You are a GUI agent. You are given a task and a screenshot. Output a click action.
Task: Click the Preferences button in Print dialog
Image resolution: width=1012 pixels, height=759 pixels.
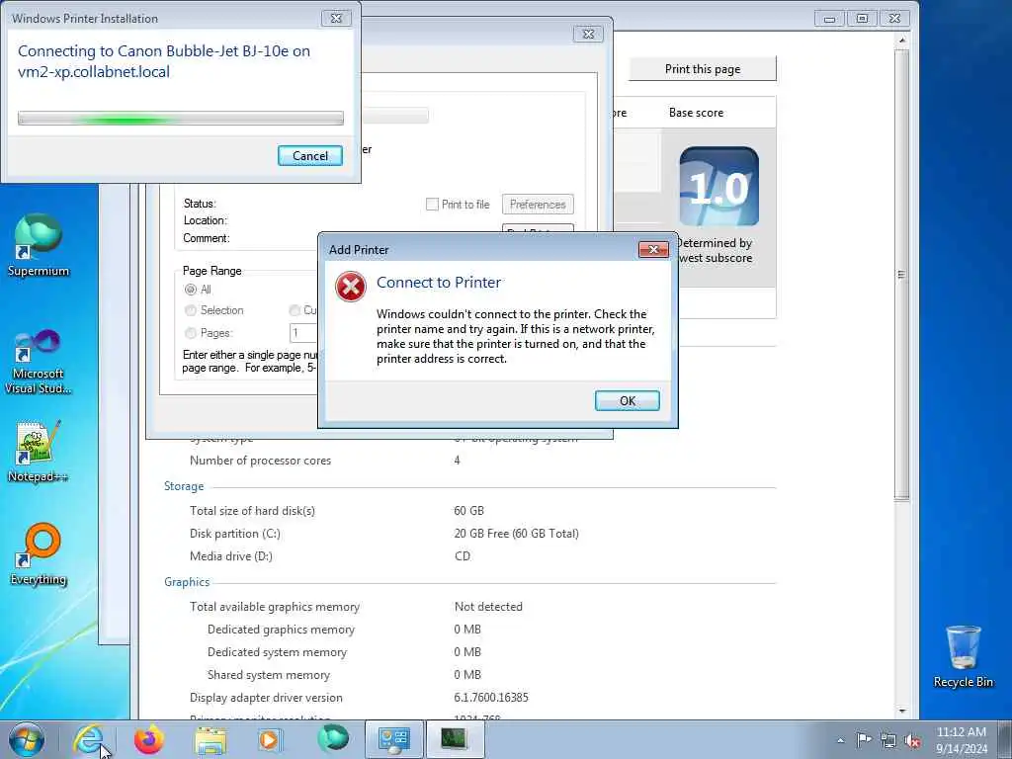pos(538,205)
